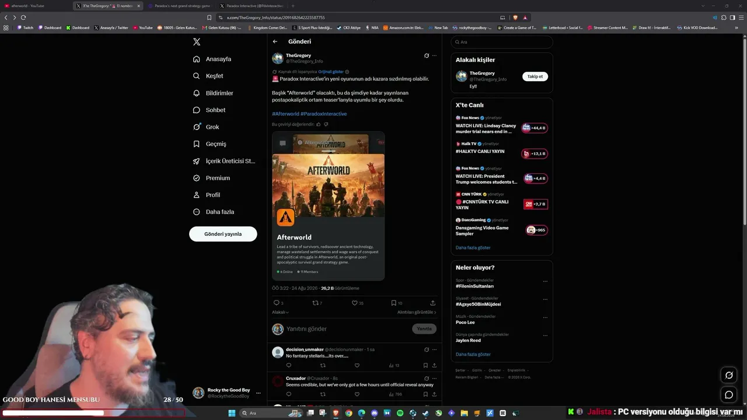
Task: Repost decision_unmaker's reply
Action: pyautogui.click(x=323, y=365)
